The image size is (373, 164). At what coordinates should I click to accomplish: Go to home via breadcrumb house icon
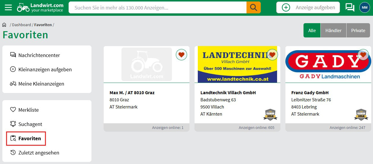click(4, 25)
